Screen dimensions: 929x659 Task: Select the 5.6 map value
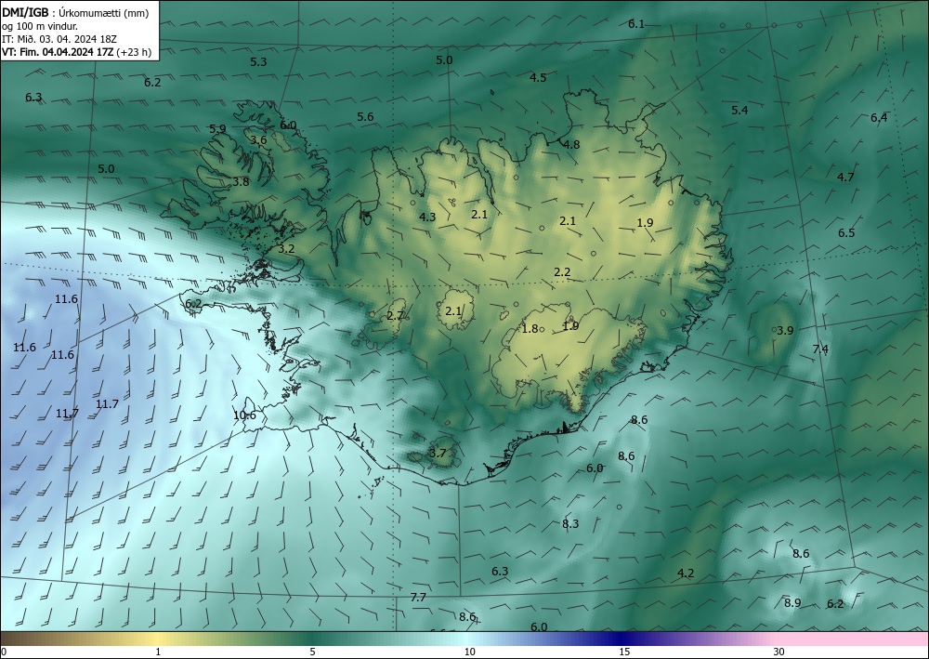click(365, 117)
